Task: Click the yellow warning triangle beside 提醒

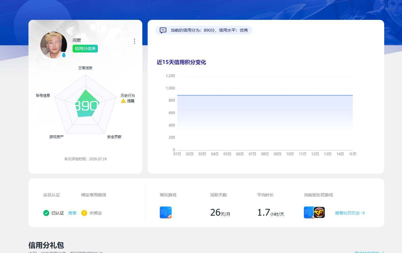Action: coord(123,101)
